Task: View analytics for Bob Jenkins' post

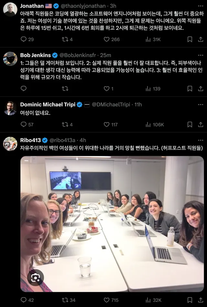Action: point(148,89)
